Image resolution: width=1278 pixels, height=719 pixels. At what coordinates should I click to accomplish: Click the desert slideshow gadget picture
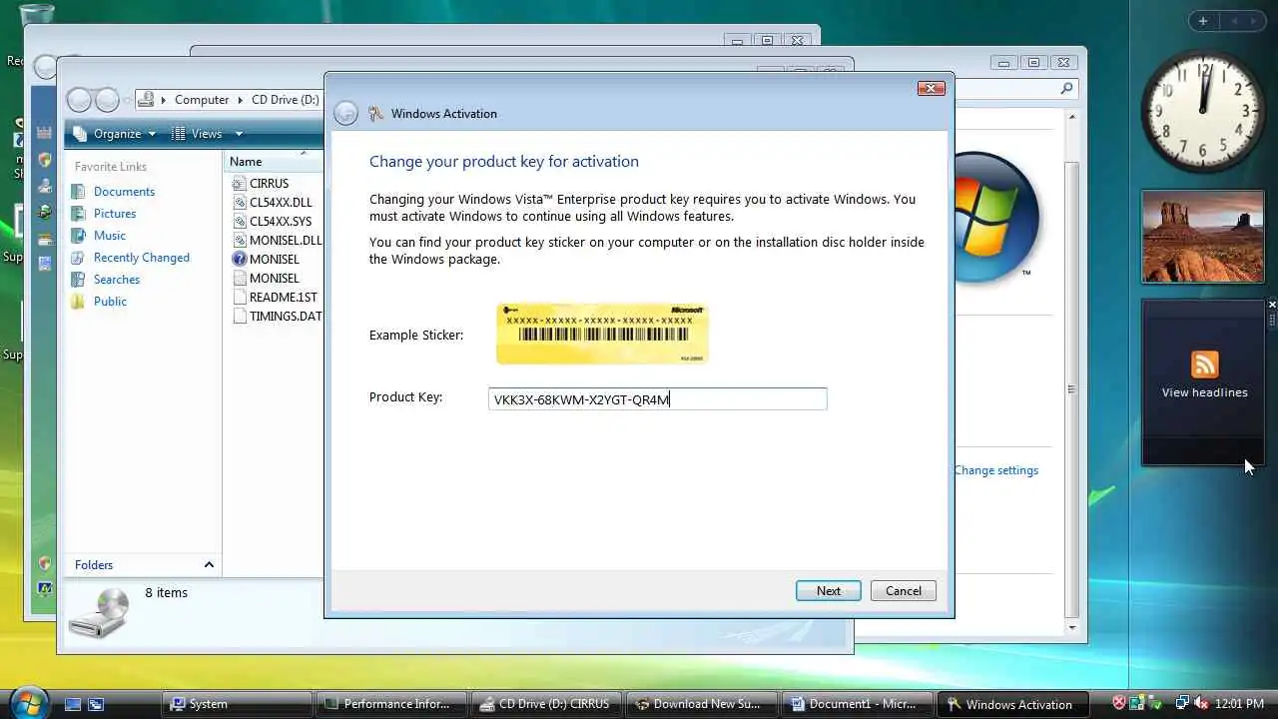[1202, 237]
